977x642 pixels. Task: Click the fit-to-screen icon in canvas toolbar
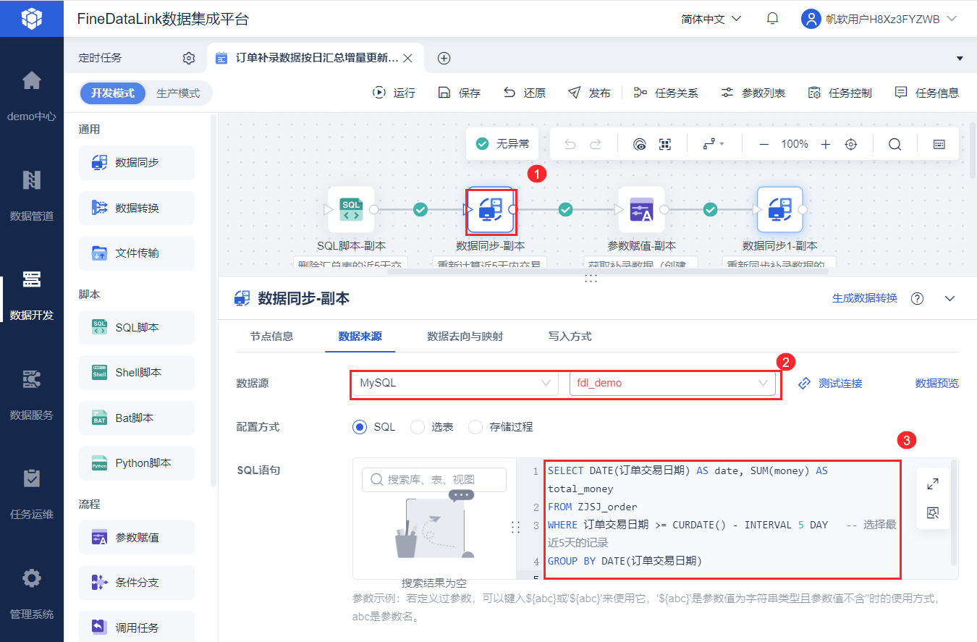665,144
